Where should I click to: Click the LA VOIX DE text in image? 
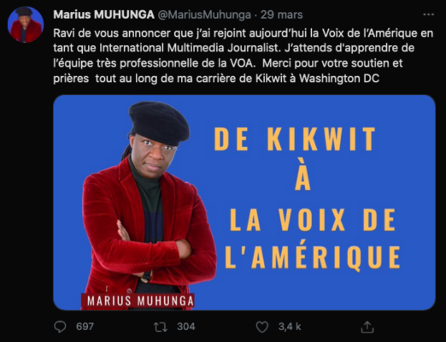point(313,220)
